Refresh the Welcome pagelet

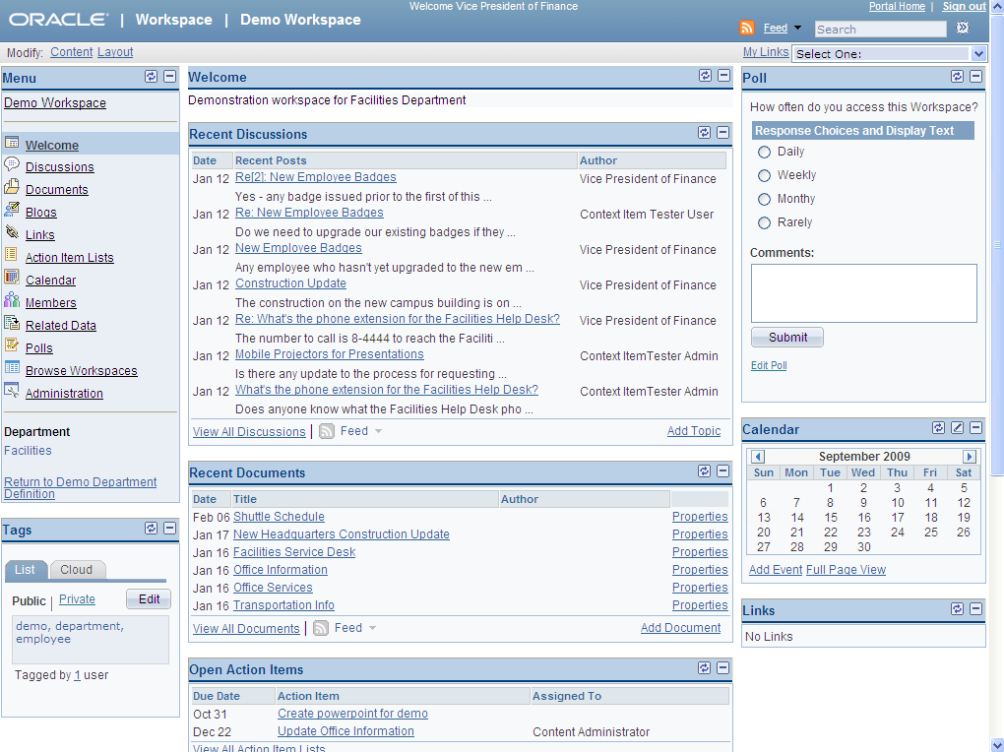tap(705, 76)
